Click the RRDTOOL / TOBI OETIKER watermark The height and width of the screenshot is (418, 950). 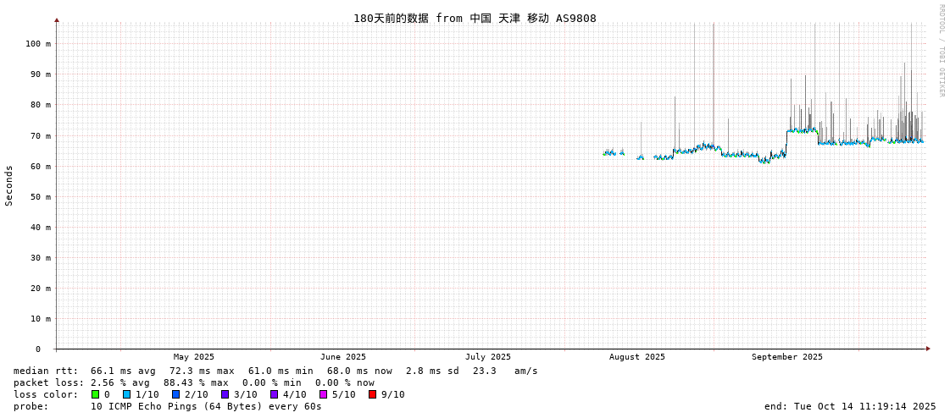[941, 51]
